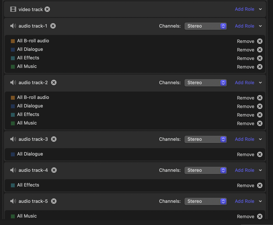Screen dimensions: 273x225
Task: Delete audio track-5 using its X icon
Action: (x=54, y=201)
